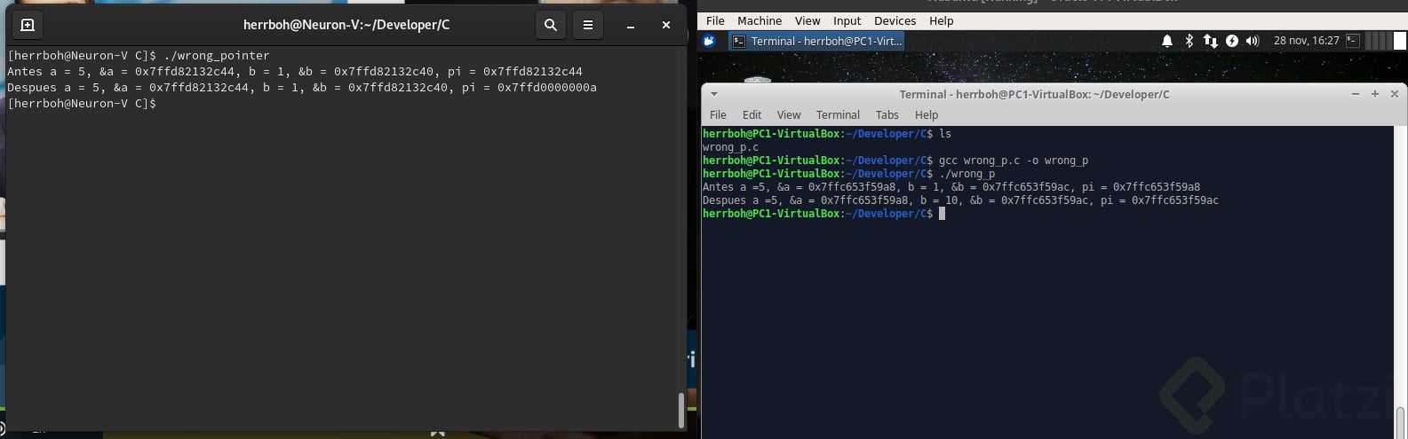Click the scrollbar in the left terminal
Viewport: 1408px width, 439px height.
point(681,411)
